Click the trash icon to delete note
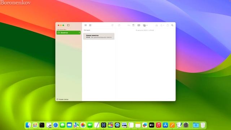This screenshot has height=130, width=231. [112, 25]
